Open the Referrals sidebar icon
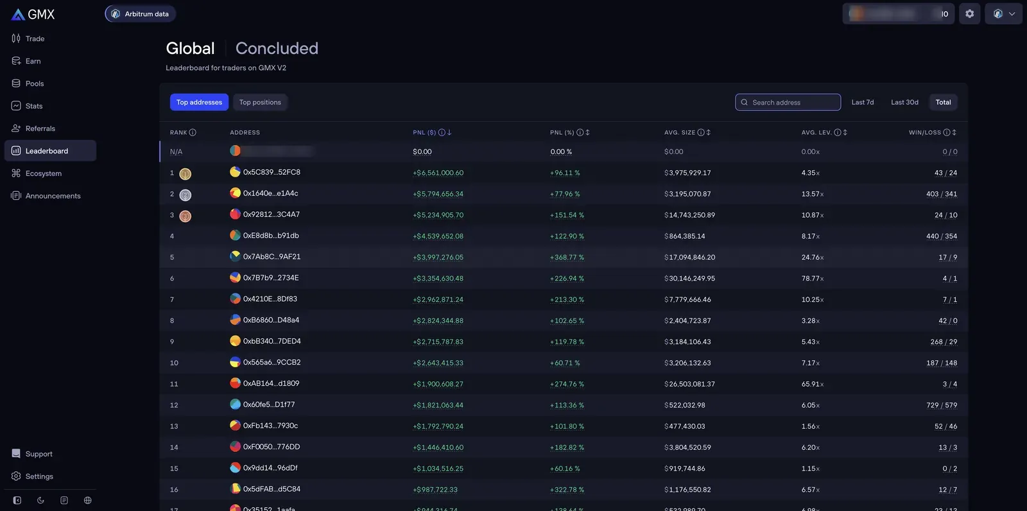This screenshot has height=511, width=1027. 16,128
